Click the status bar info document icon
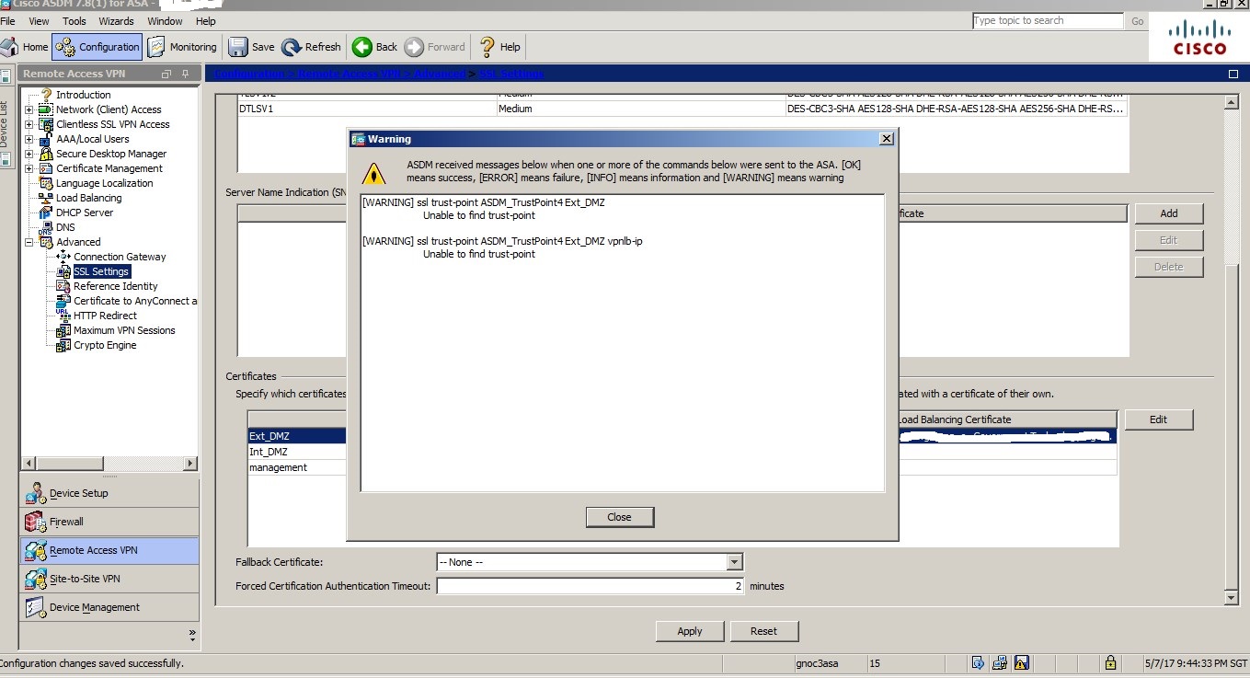 978,662
